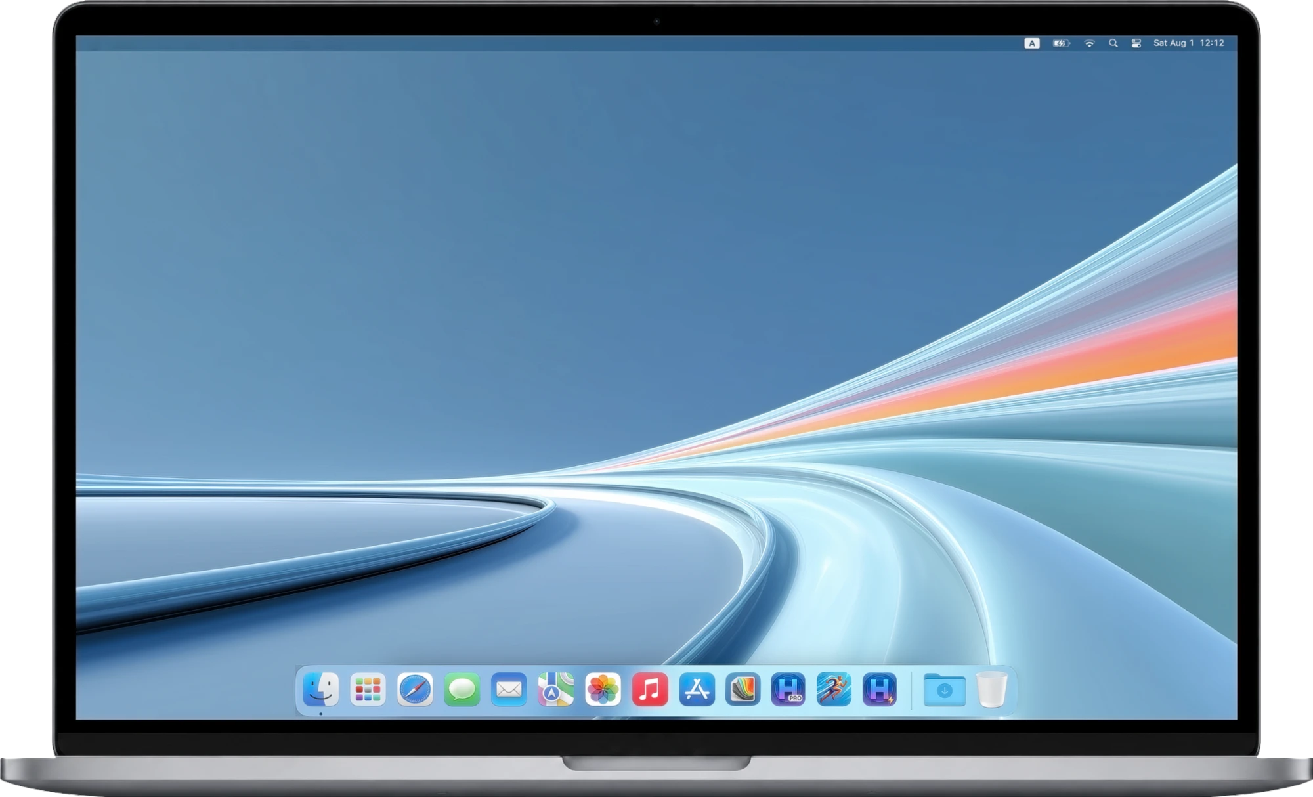Screen dimensions: 1313x797
Task: Open Spotlight search magnifier
Action: (1113, 43)
